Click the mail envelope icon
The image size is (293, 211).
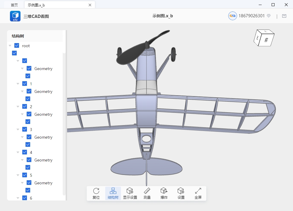click(284, 16)
